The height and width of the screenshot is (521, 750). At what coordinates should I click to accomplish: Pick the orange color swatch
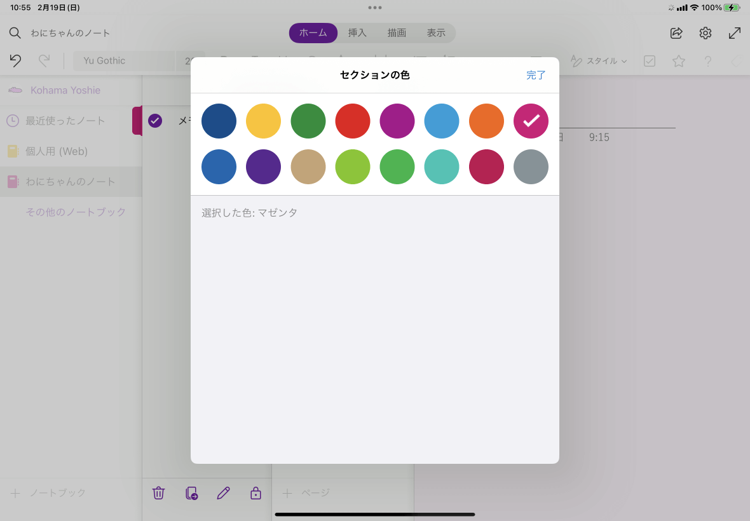[x=486, y=121]
